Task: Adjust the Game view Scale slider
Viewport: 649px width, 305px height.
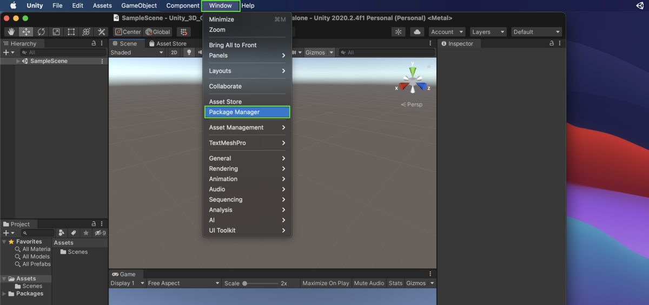Action: pyautogui.click(x=261, y=283)
